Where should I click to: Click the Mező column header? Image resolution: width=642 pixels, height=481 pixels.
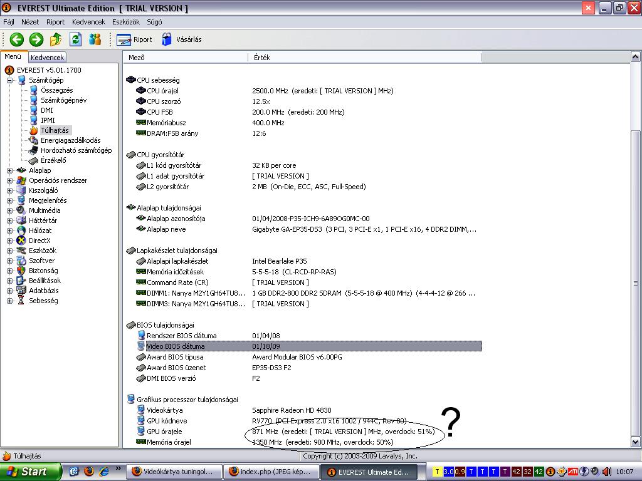click(x=186, y=57)
